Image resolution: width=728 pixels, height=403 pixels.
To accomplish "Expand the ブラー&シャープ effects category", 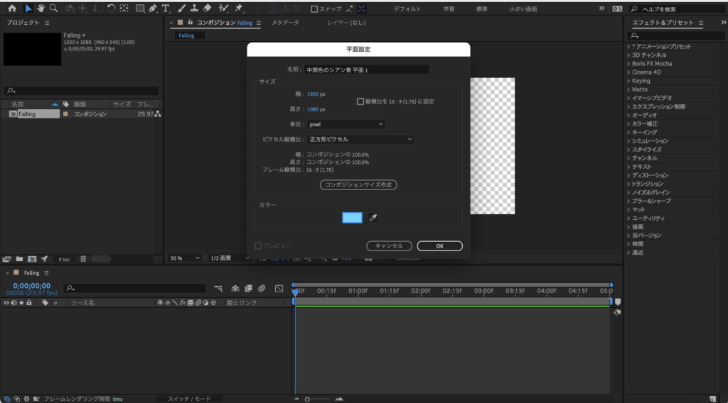I will pos(651,201).
